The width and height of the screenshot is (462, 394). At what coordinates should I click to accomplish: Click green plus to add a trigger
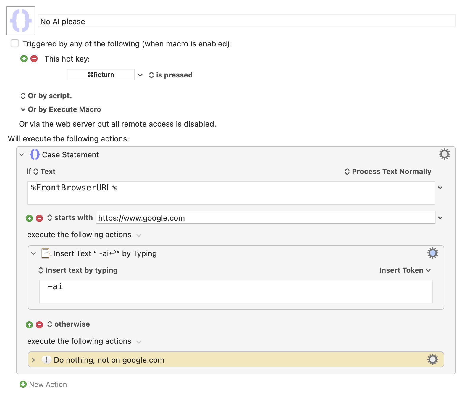(24, 59)
